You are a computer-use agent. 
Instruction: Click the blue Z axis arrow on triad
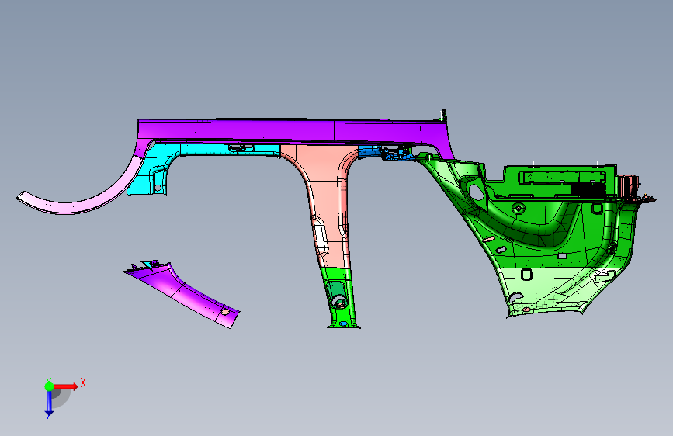tap(49, 403)
